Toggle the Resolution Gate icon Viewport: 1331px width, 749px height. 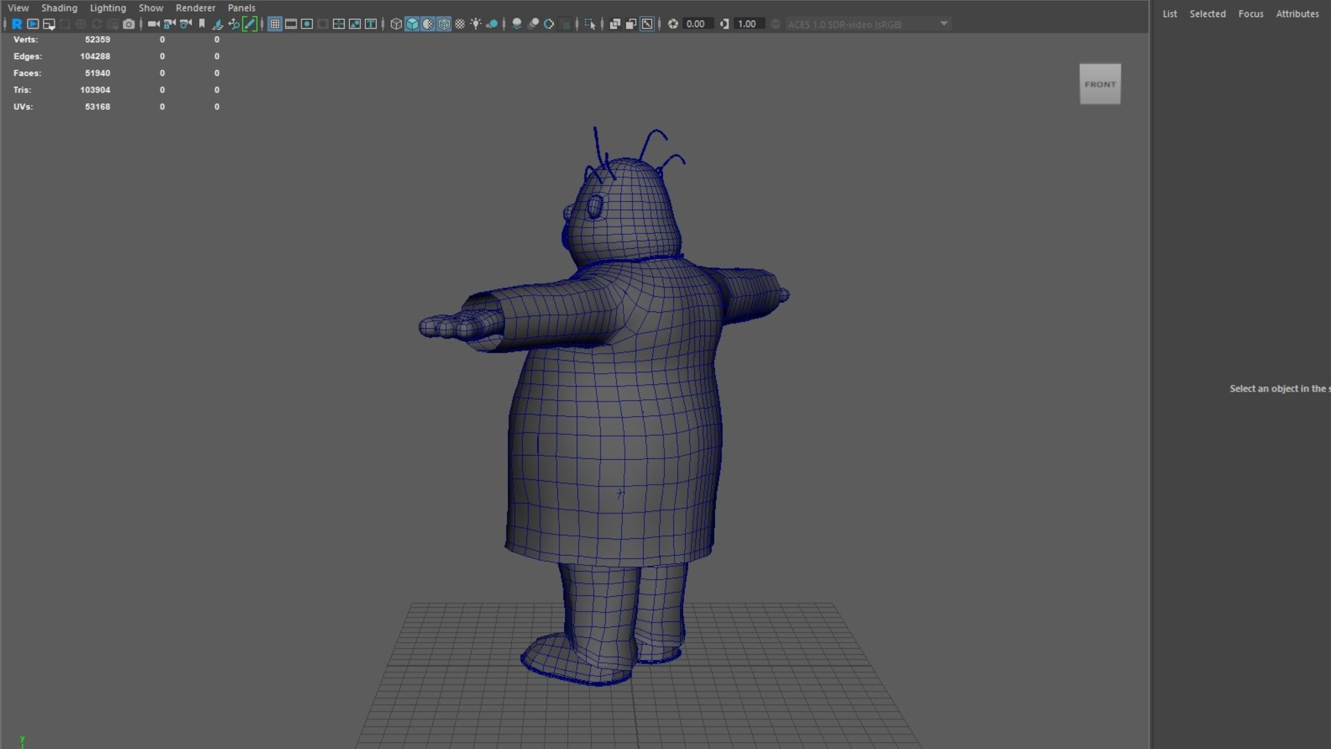pos(306,24)
